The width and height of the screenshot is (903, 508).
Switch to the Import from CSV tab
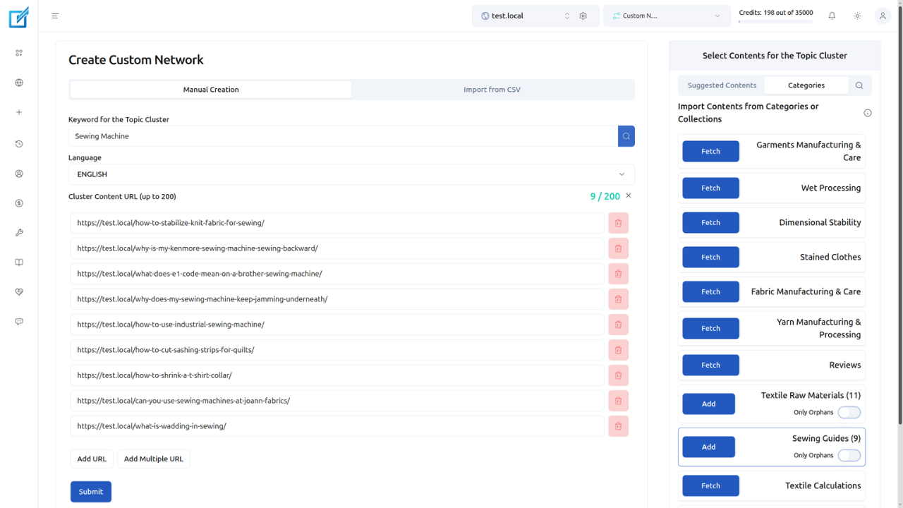coord(492,90)
